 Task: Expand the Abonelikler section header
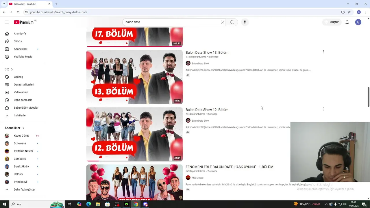pyautogui.click(x=14, y=128)
